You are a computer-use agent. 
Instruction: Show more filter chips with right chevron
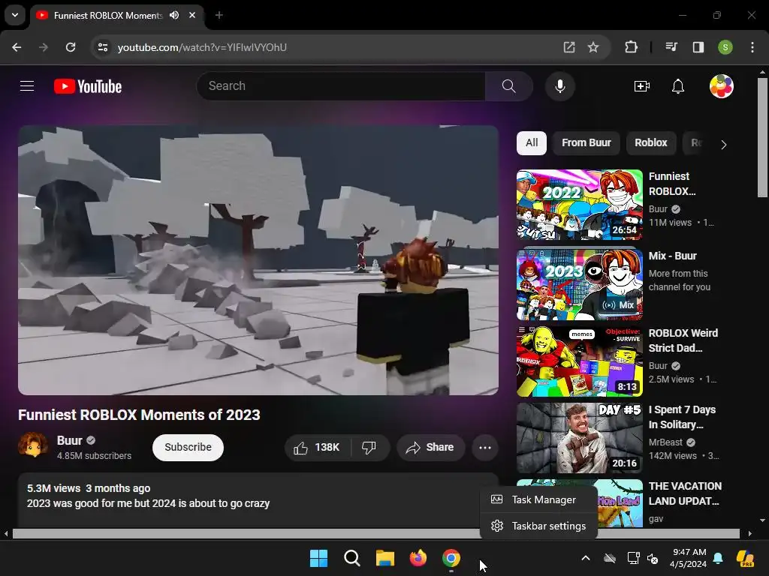pos(723,145)
